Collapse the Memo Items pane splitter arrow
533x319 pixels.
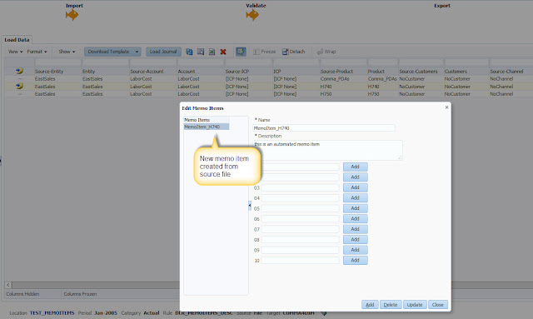250,206
